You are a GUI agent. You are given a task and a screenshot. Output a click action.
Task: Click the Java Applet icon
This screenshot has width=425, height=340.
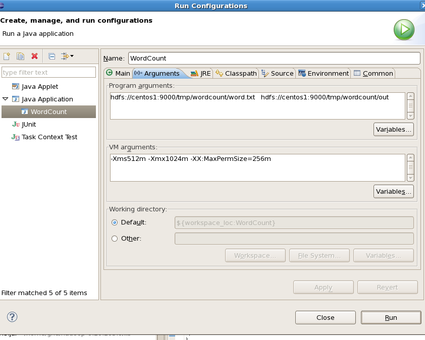click(x=16, y=86)
